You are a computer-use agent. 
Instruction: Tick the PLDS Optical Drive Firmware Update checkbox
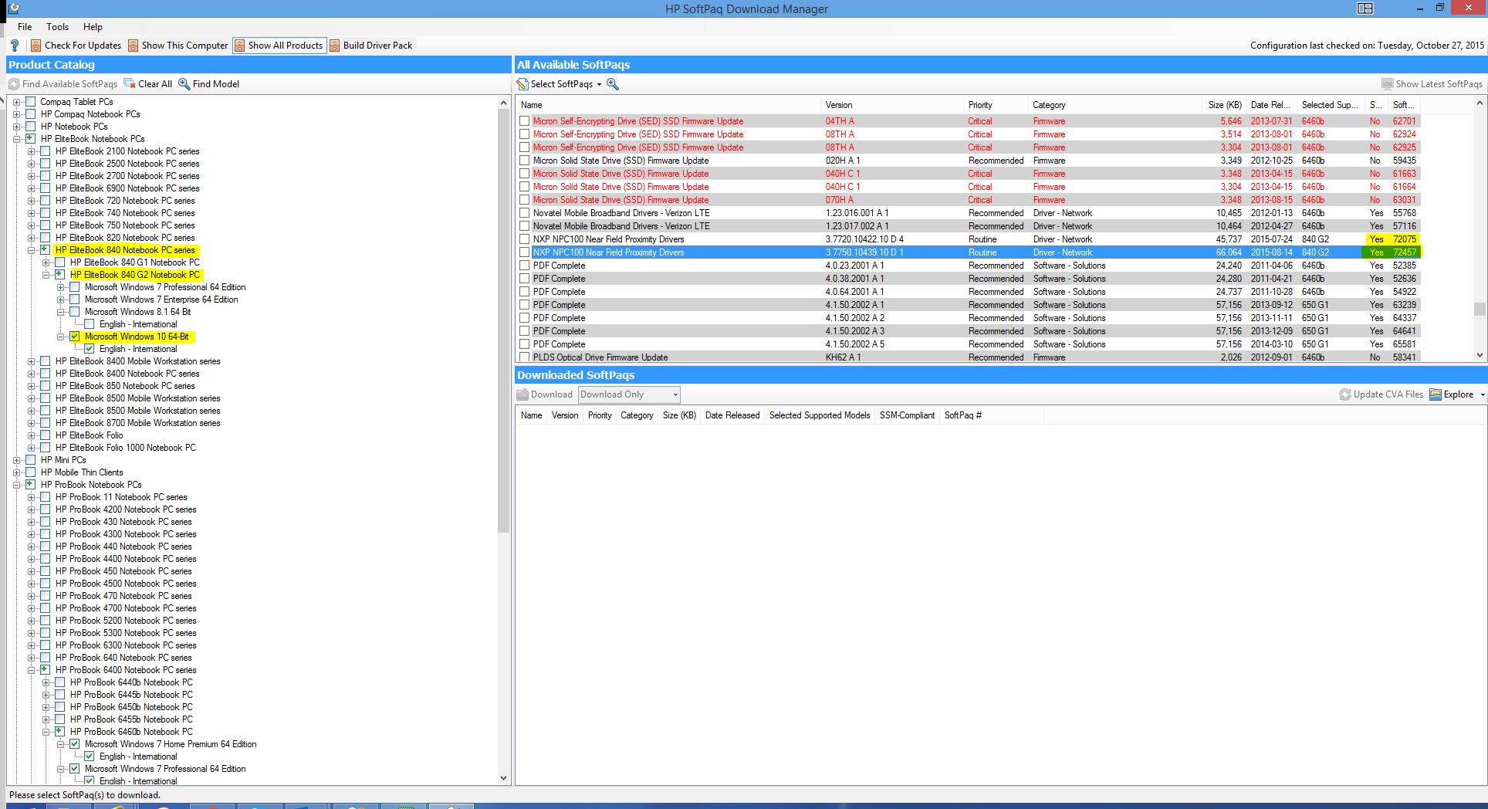(525, 357)
